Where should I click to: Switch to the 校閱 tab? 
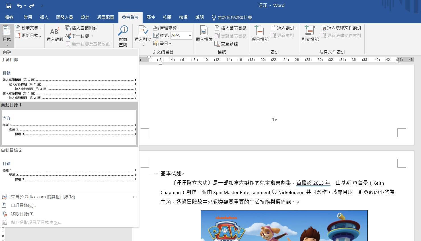[x=167, y=17]
